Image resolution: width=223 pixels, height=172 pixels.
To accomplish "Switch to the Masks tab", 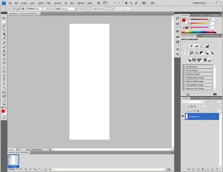I will point(200,36).
